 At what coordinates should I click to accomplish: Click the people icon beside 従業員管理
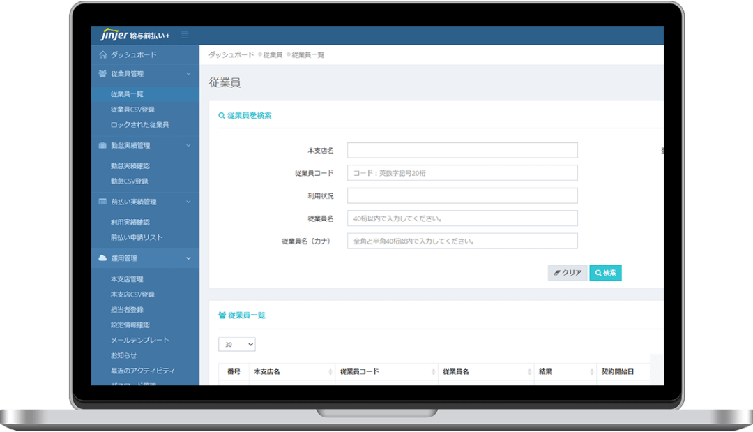coord(103,74)
